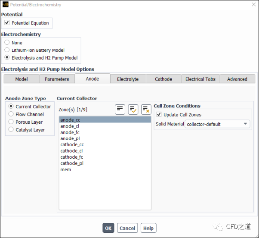
Task: Open the Parameters tab
Action: point(57,79)
